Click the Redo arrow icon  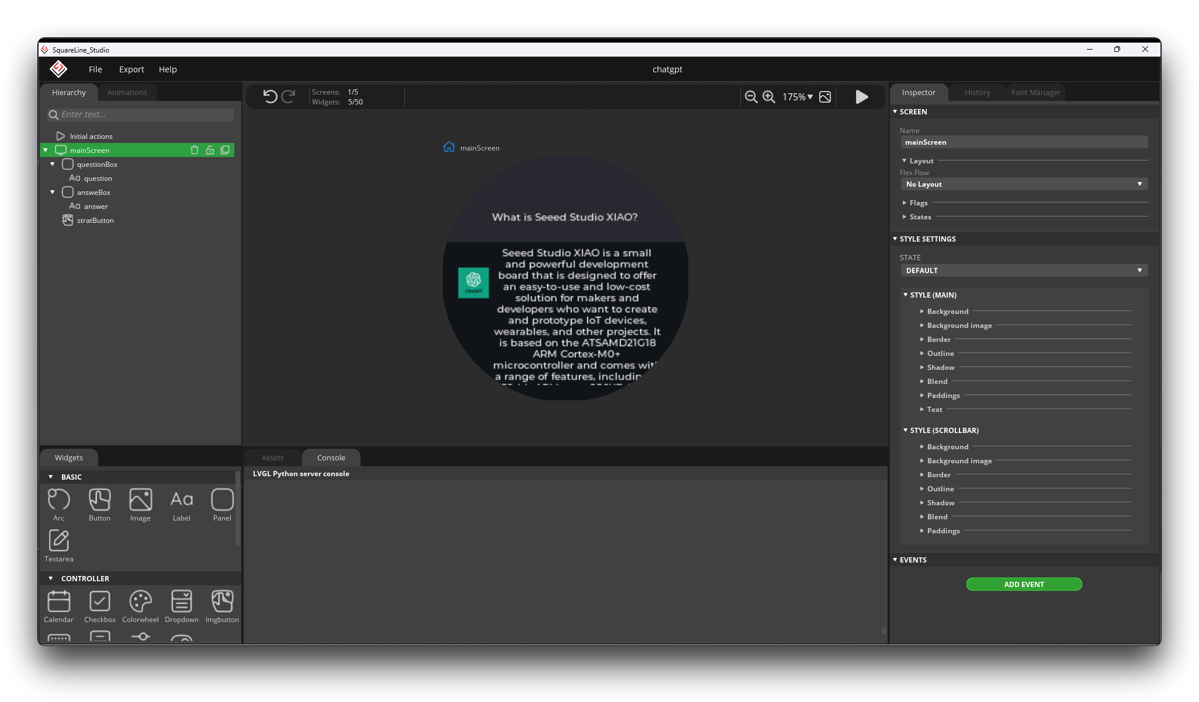coord(288,96)
